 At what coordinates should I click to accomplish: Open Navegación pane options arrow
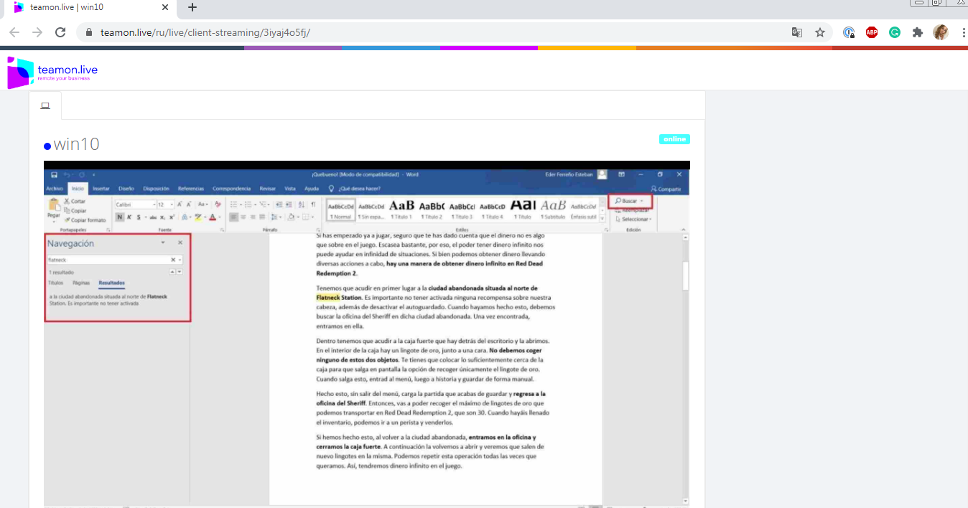click(x=163, y=243)
